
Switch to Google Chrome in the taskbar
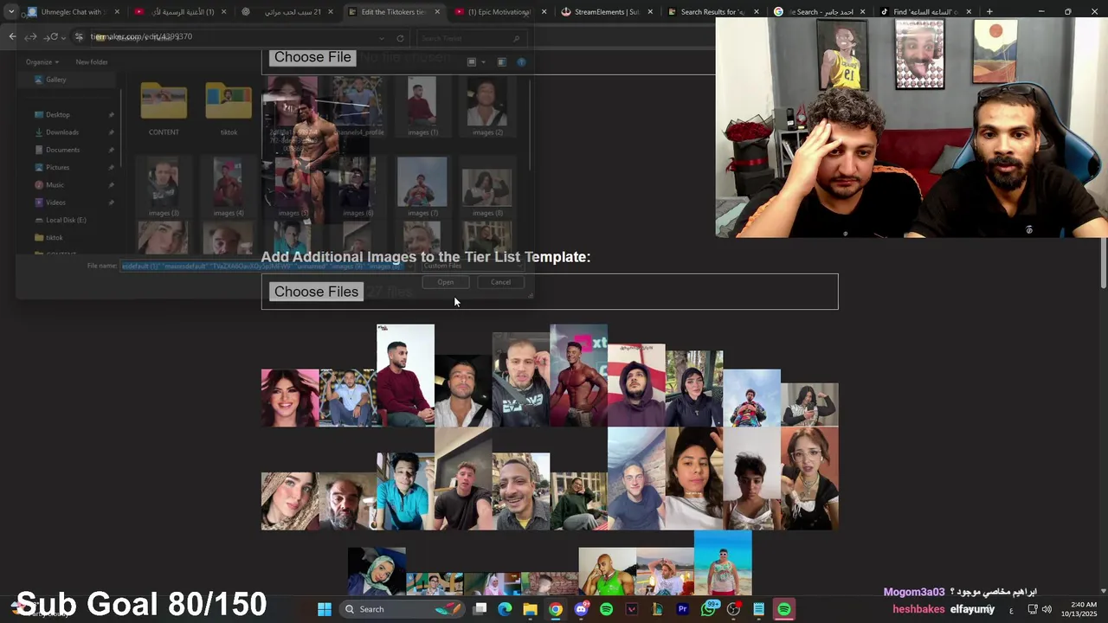[x=556, y=609]
